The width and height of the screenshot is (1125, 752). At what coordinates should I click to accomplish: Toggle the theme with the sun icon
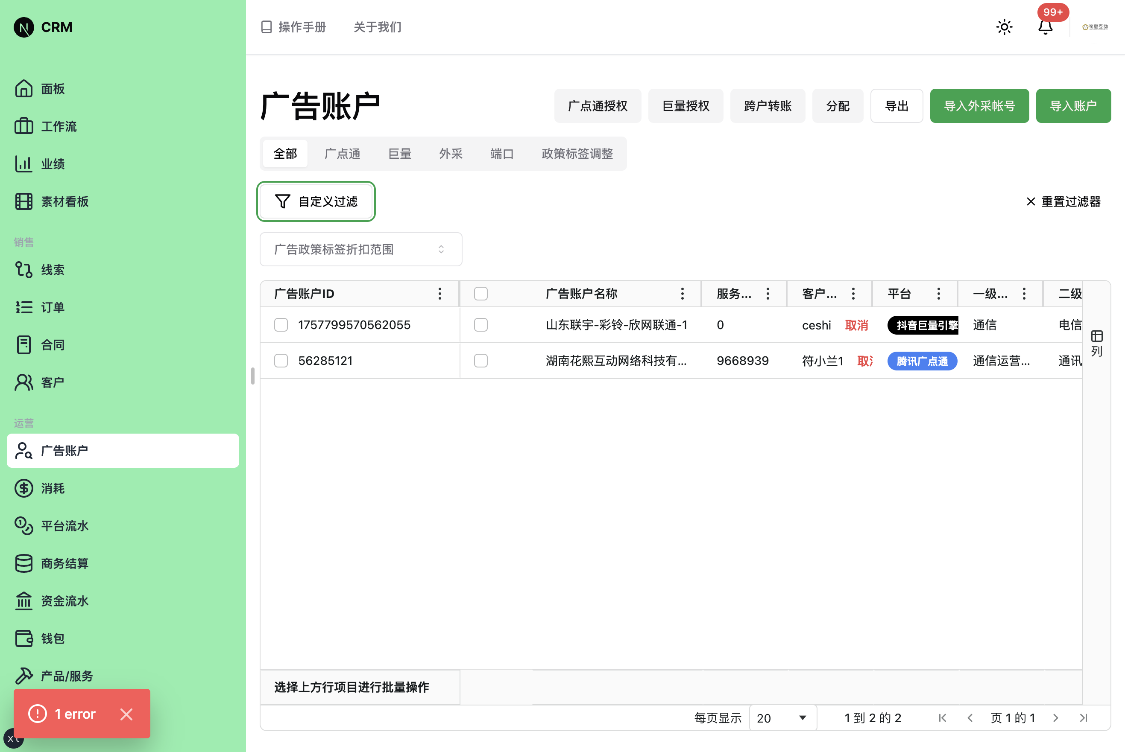[x=1004, y=27]
